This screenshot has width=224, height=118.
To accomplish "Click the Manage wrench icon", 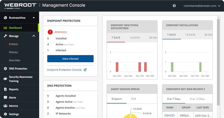I will (5, 36).
